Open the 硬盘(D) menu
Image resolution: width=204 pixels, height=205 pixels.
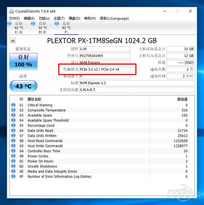pyautogui.click(x=74, y=18)
